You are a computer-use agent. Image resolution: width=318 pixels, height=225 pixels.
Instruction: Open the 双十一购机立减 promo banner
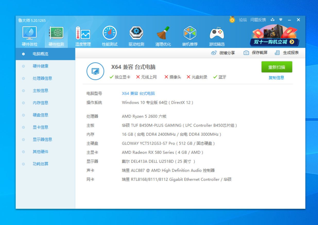click(274, 36)
